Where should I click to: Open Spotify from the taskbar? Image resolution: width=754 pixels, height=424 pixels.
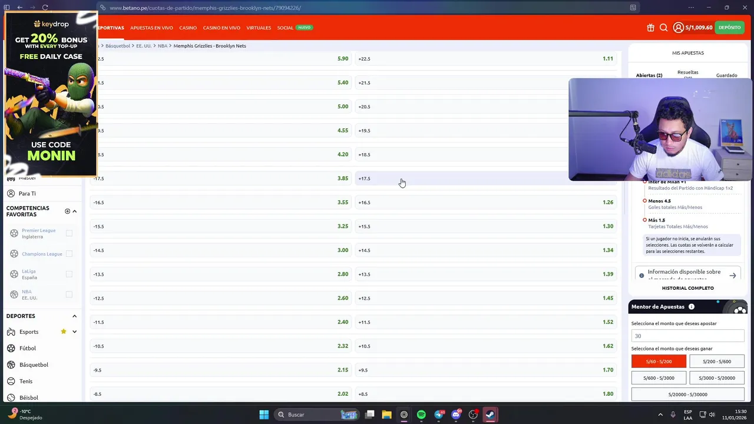pos(421,415)
